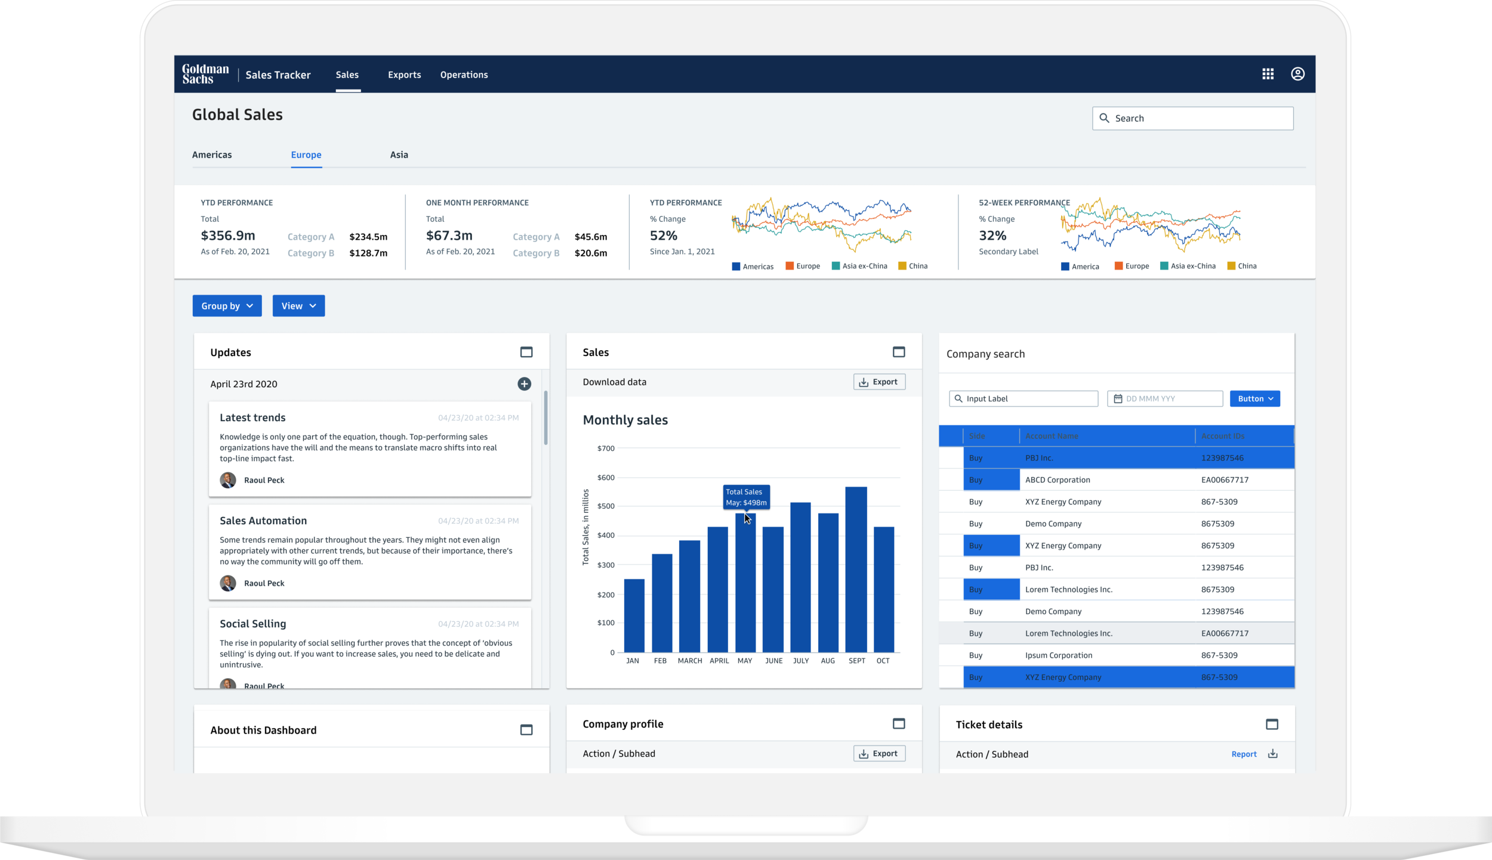Viewport: 1492px width, 860px height.
Task: Click the DD MMM YYY date input field
Action: (1164, 398)
